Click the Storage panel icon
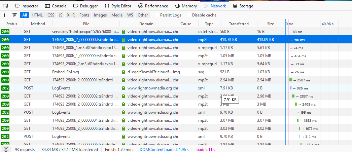The height and width of the screenshot is (152, 352). [x=235, y=6]
